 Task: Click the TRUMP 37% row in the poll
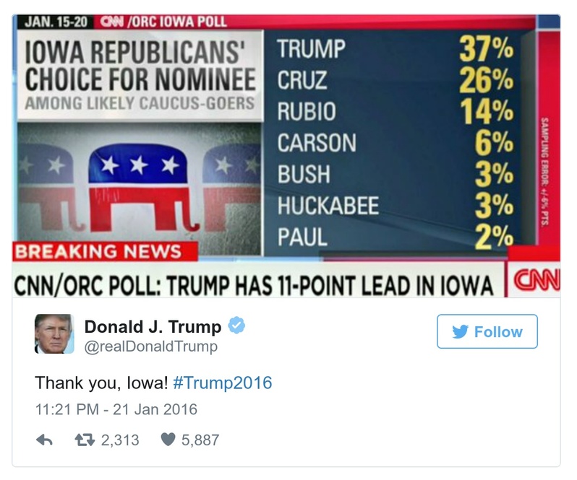click(394, 51)
